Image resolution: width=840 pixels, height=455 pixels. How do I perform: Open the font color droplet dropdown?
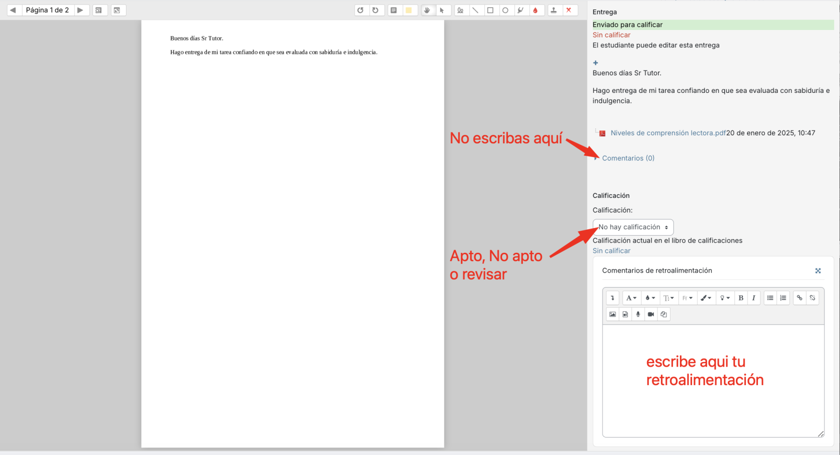point(650,298)
